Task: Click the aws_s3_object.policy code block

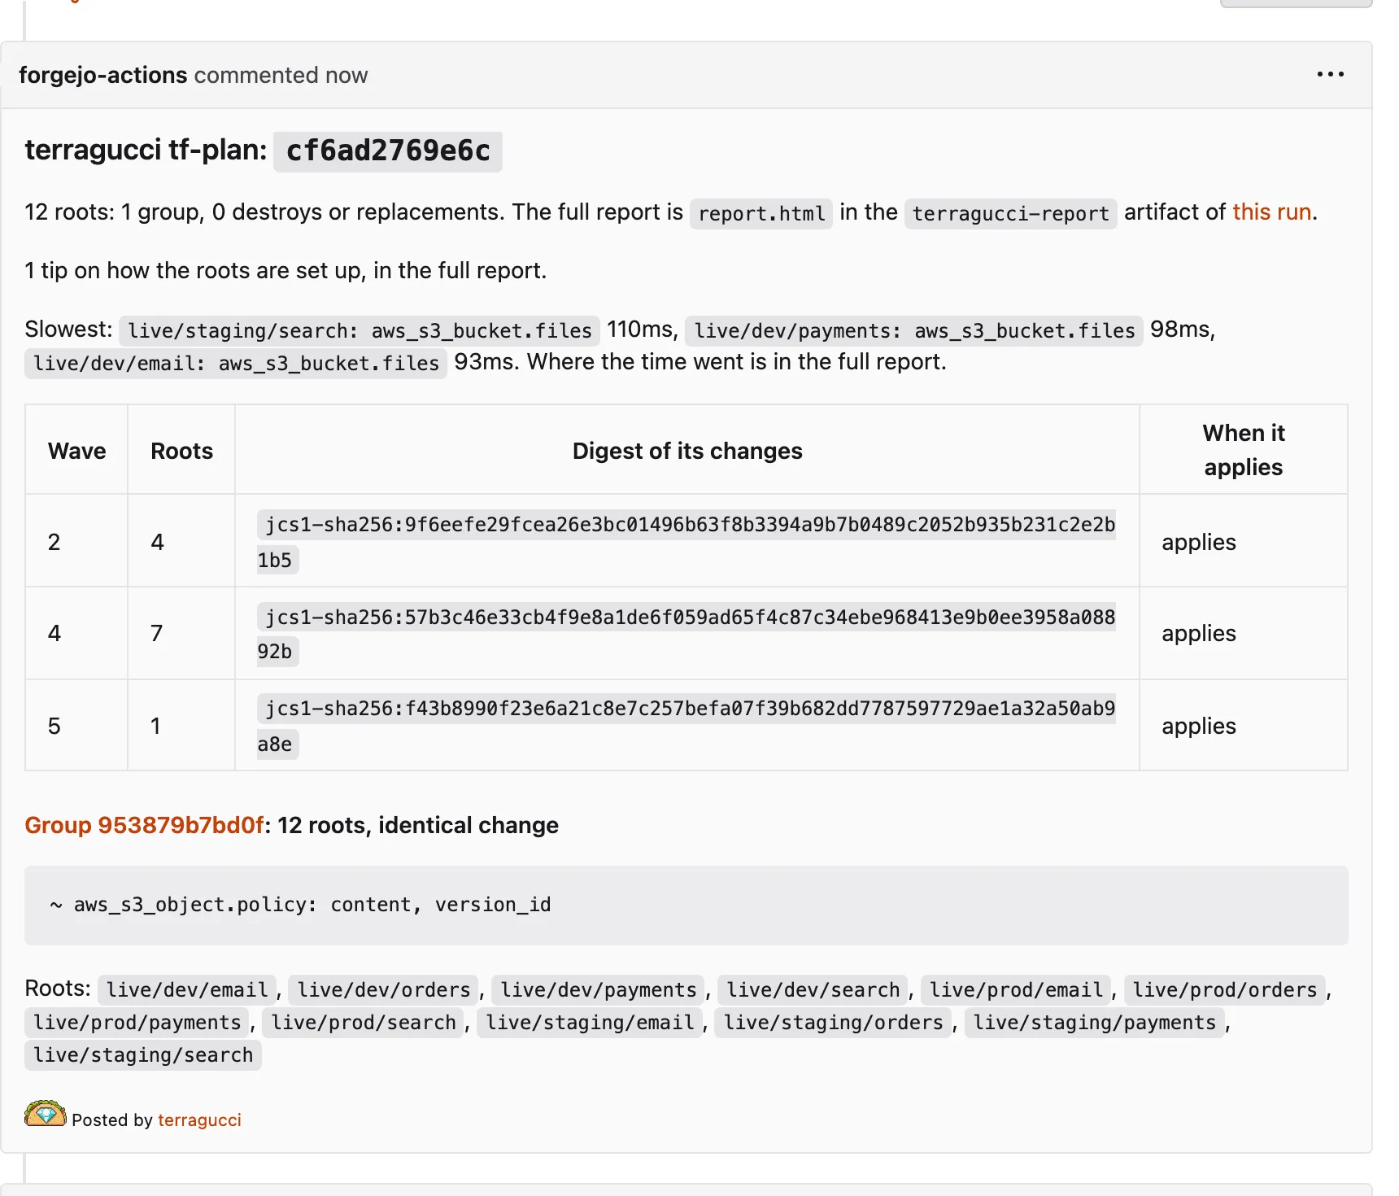Action: coord(686,906)
